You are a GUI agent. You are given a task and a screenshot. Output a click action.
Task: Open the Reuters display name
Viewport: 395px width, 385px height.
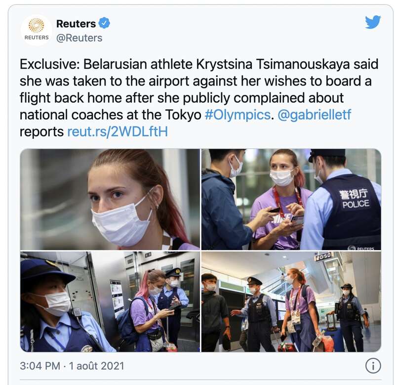point(76,24)
